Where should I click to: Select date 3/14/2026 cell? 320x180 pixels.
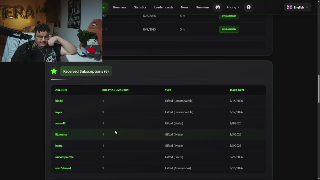(x=236, y=101)
